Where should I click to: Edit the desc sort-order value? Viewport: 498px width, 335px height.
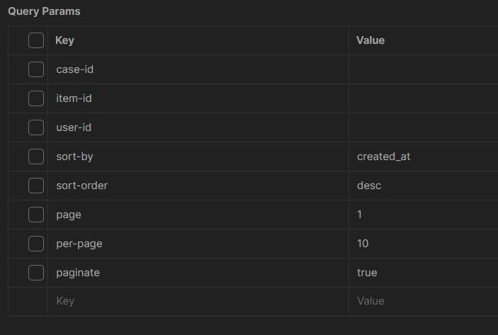click(368, 186)
